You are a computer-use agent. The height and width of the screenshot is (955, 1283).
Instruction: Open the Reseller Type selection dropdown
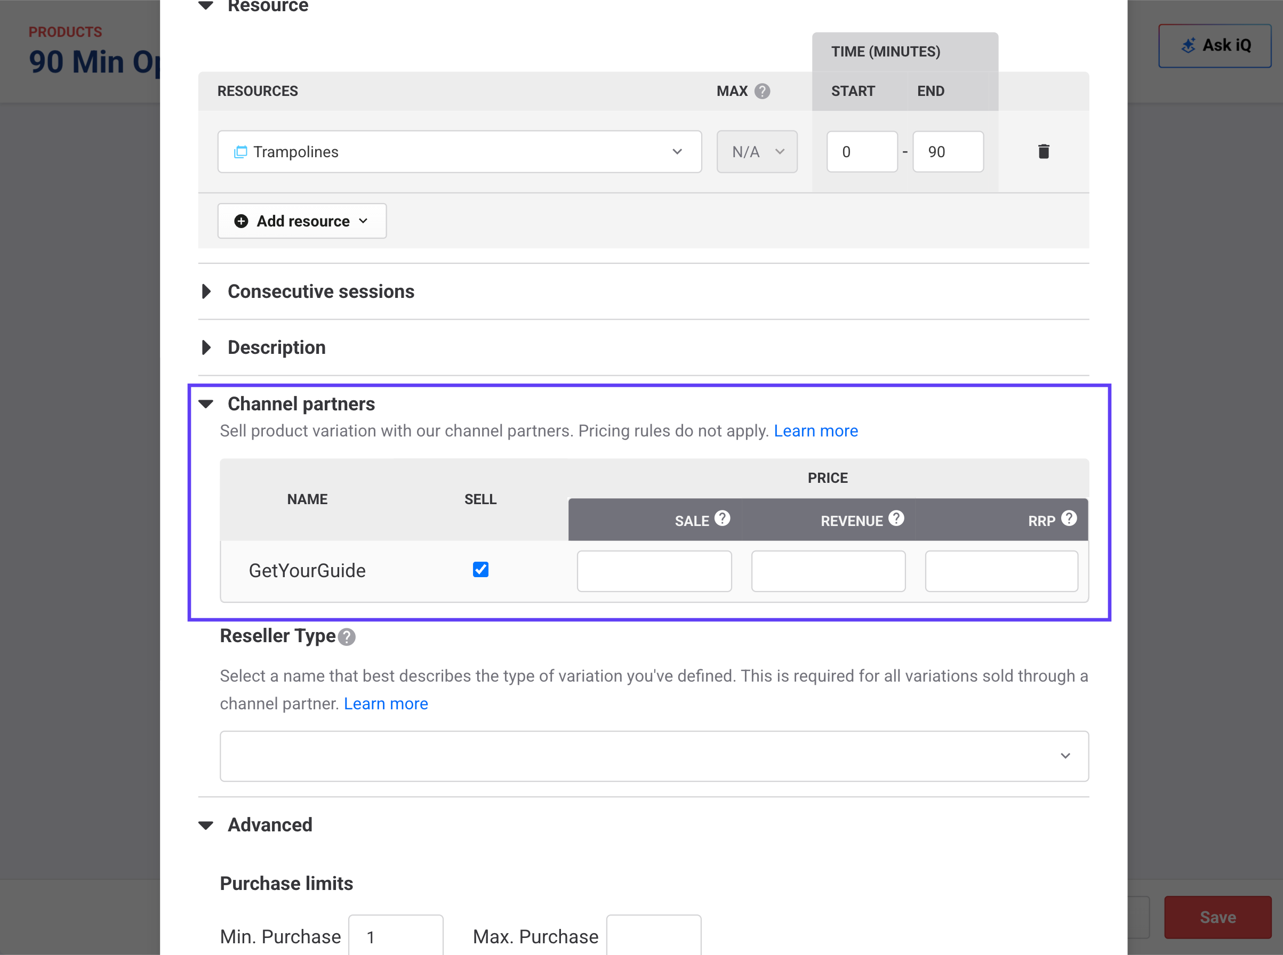(x=654, y=756)
